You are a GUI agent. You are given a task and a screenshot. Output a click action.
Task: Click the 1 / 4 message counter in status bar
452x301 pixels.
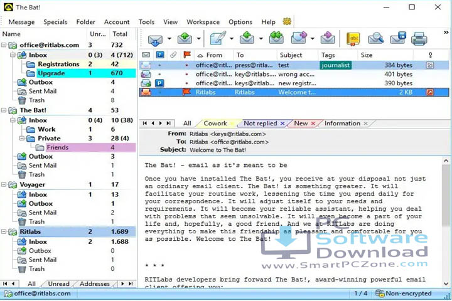360,293
